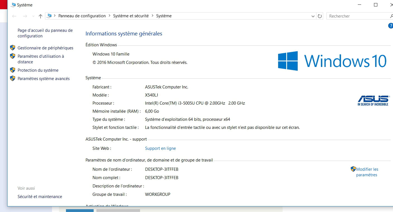Image resolution: width=393 pixels, height=212 pixels.
Task: Open Système et sécurité breadcrumb
Action: tap(131, 16)
